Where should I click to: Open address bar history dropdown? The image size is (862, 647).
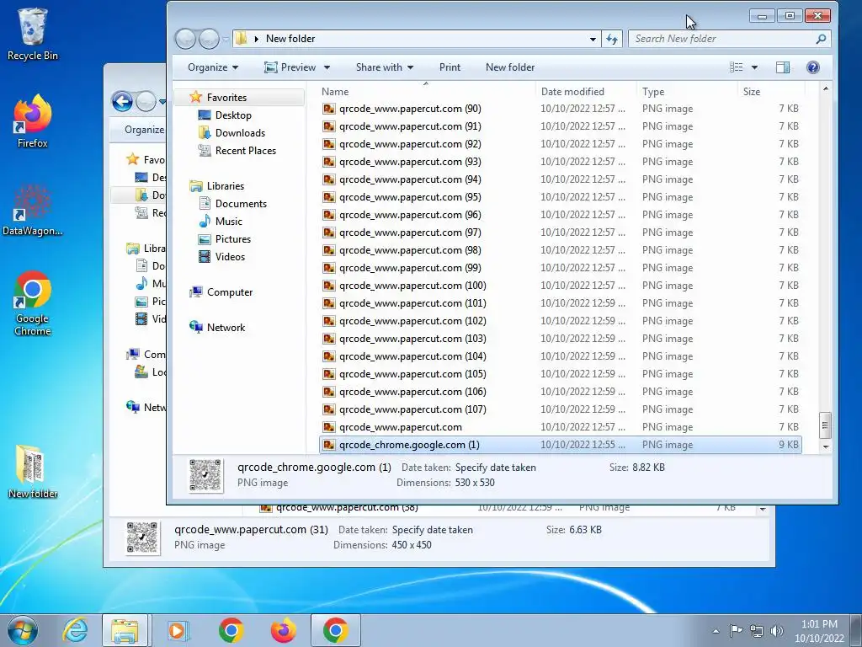[593, 39]
